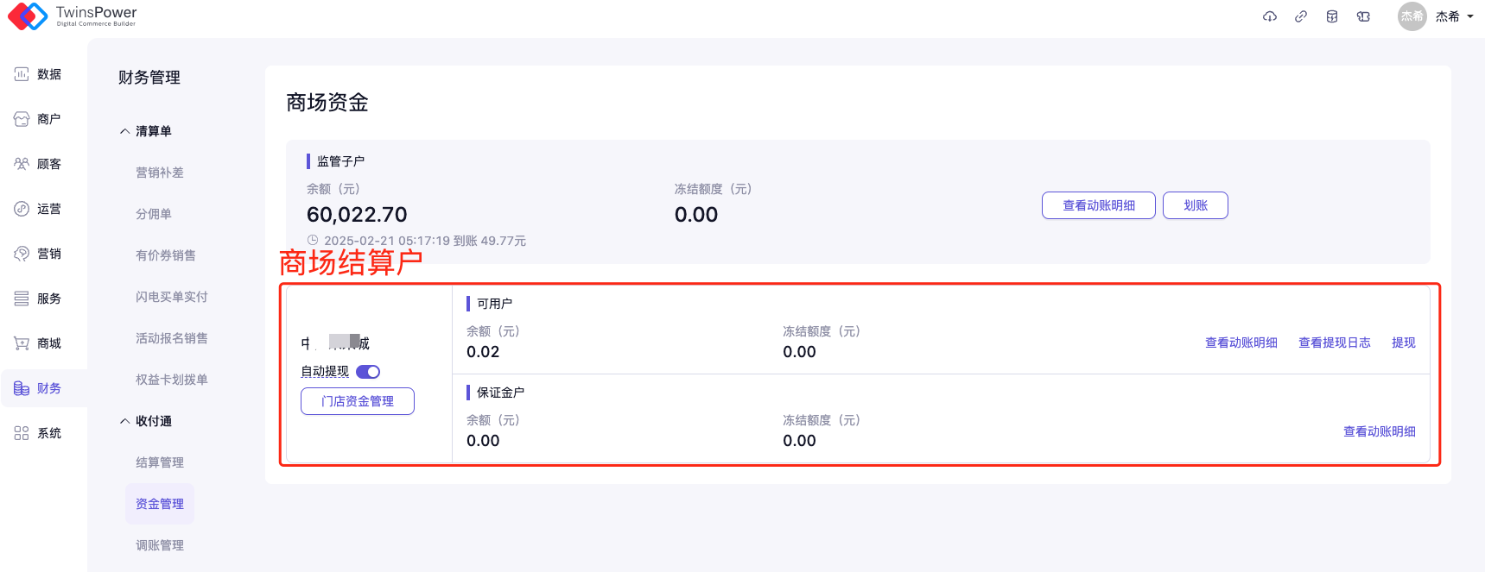Select the 营销 (Marketing) sidebar icon
Viewport: 1485px width, 572px height.
(22, 254)
